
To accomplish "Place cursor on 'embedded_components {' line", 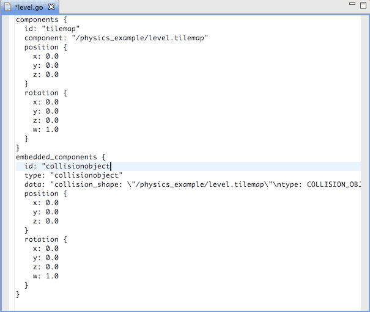I will coord(61,157).
